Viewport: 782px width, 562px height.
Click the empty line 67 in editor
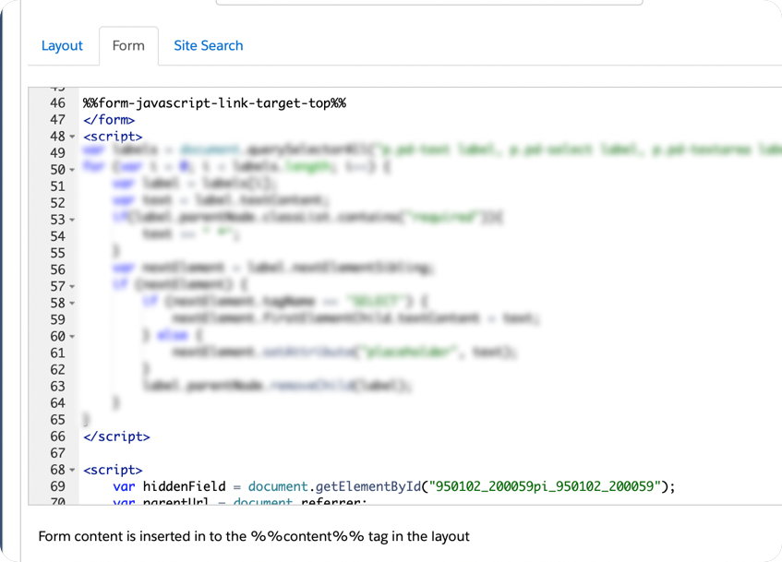tap(429, 453)
